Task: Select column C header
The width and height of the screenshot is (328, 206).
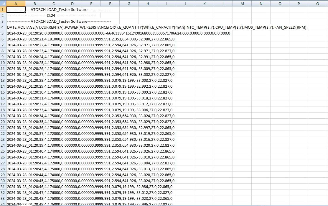Action: [53, 4]
